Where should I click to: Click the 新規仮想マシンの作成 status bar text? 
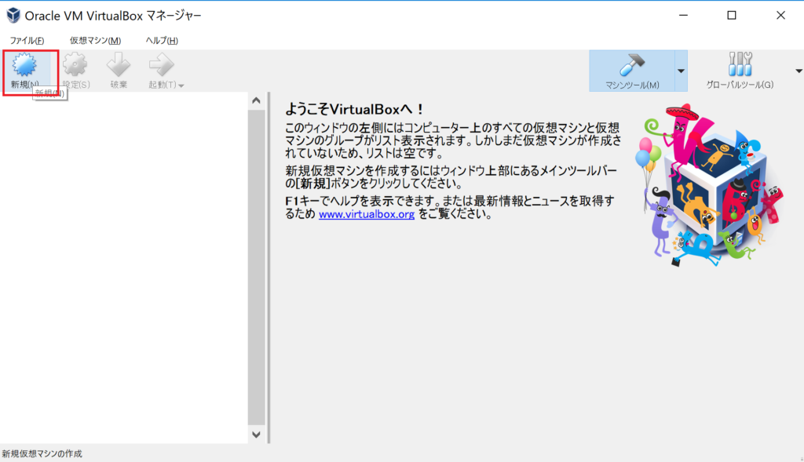pyautogui.click(x=42, y=453)
